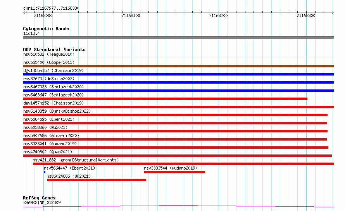
Task: Open the nsv3333544 (Audano2019) label
Action: [x=171, y=168]
